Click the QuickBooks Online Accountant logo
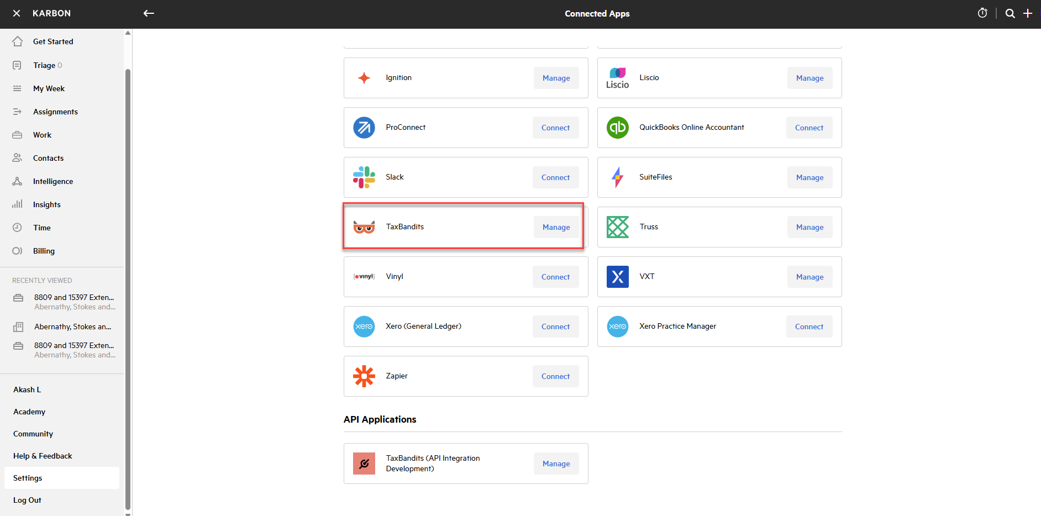Image resolution: width=1041 pixels, height=516 pixels. click(618, 128)
